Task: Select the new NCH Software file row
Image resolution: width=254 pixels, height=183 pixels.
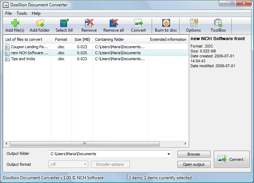Action: click(x=96, y=53)
